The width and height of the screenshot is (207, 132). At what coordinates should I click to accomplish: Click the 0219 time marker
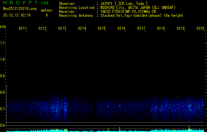pos(181,29)
